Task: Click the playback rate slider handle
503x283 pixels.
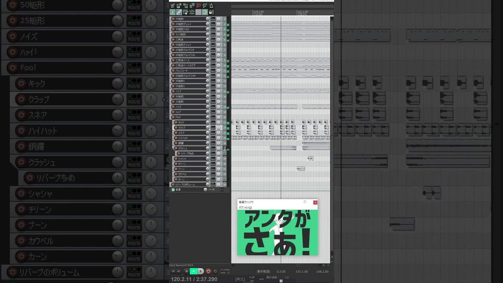Action: [281, 281]
